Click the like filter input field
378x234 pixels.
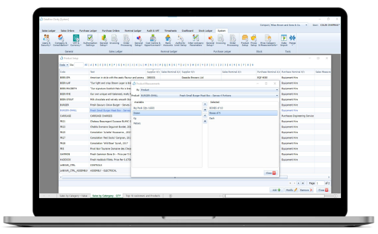coord(79,65)
